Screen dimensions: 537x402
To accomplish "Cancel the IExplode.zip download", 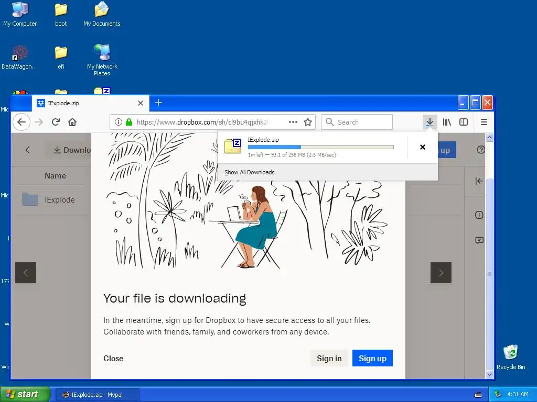I will [423, 147].
